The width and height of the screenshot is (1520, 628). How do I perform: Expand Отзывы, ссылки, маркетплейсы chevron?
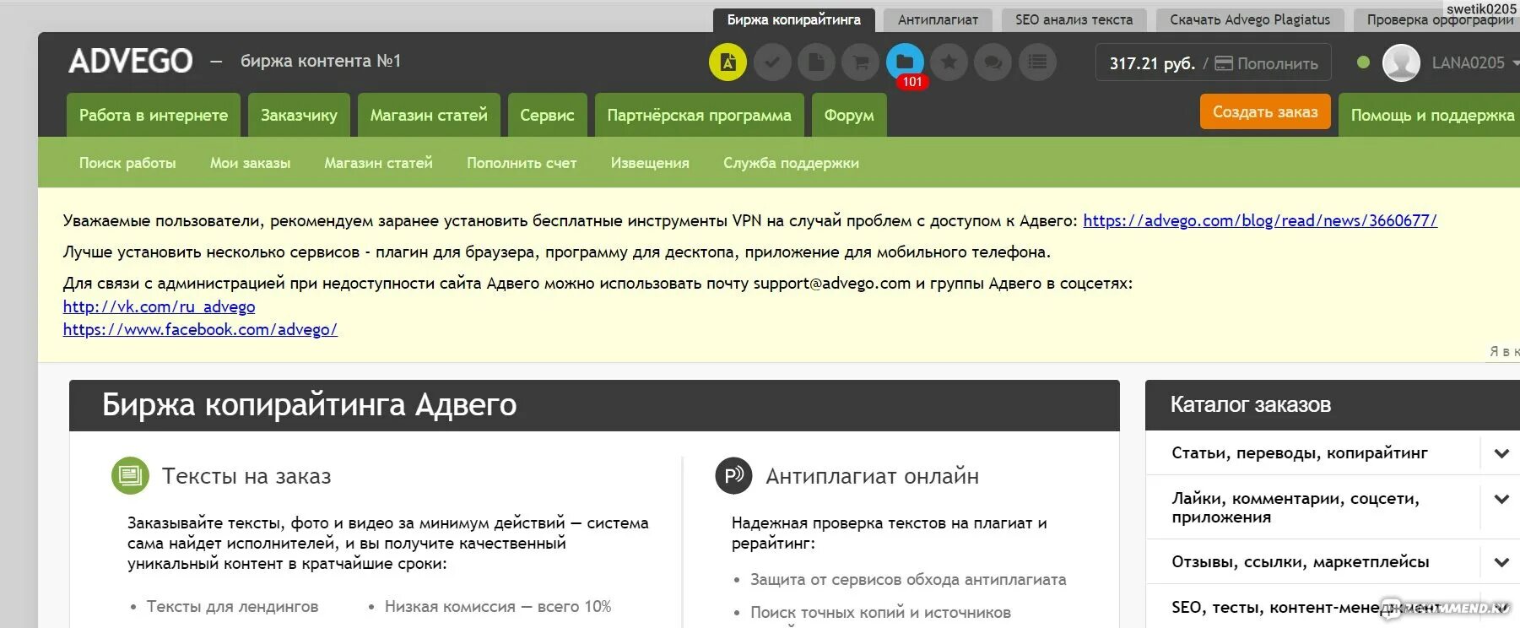[x=1501, y=562]
